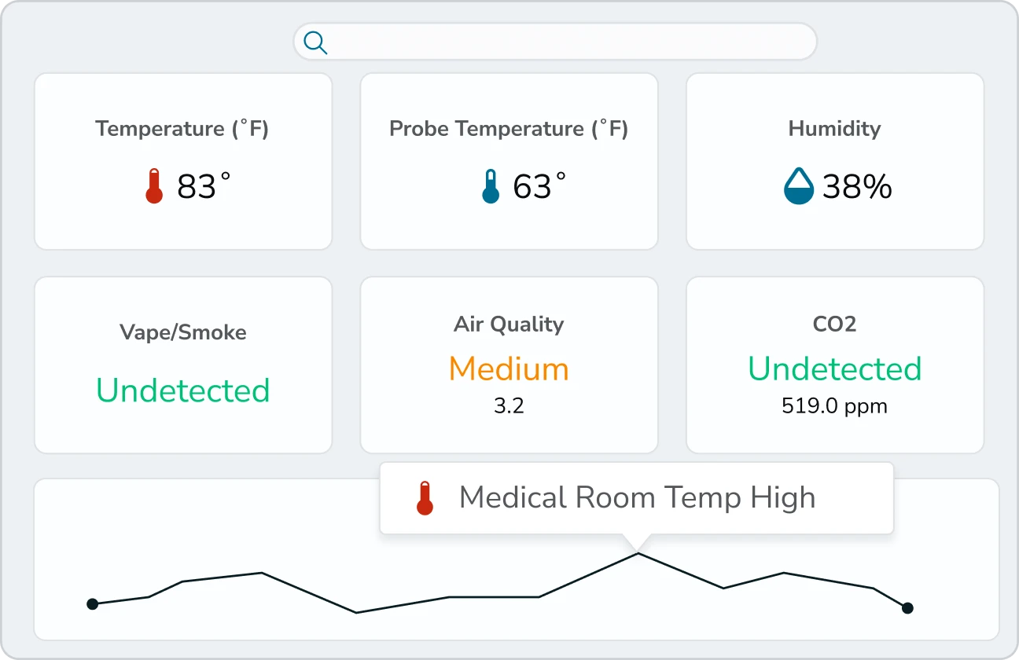This screenshot has height=660, width=1019.
Task: Click the humidity water droplet icon
Action: pyautogui.click(x=798, y=187)
